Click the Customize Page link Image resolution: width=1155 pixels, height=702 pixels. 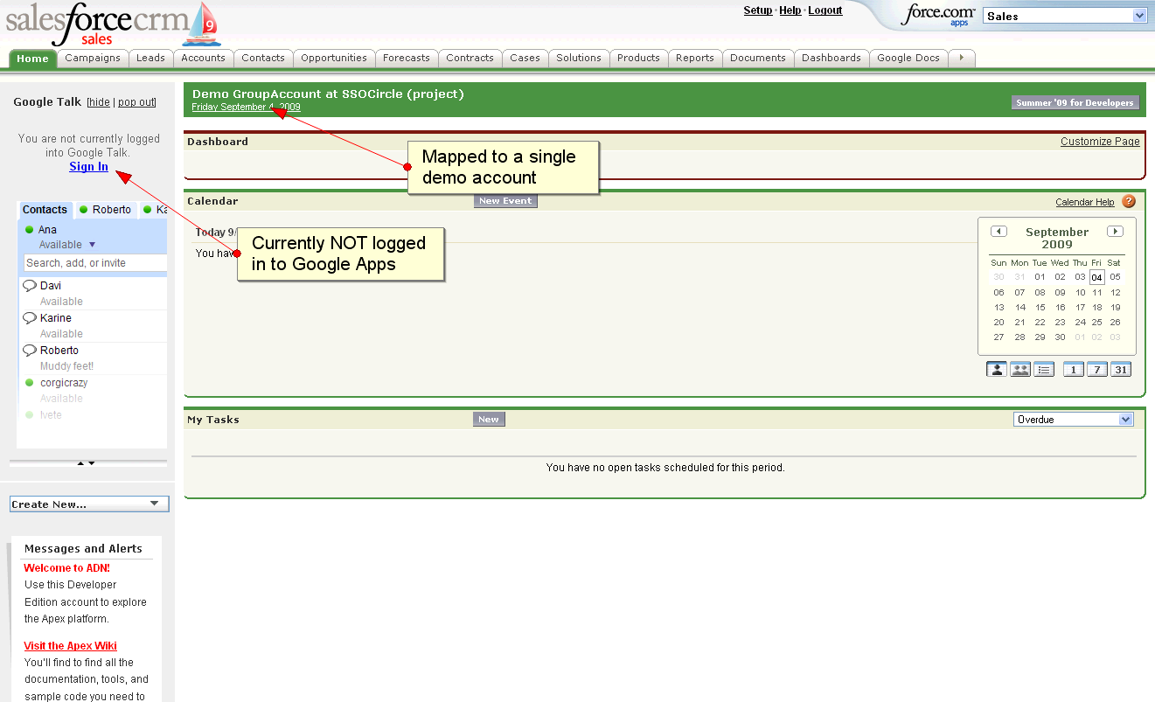coord(1100,142)
